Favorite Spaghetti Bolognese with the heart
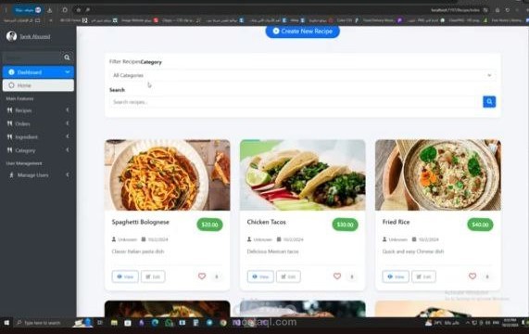 pos(202,276)
